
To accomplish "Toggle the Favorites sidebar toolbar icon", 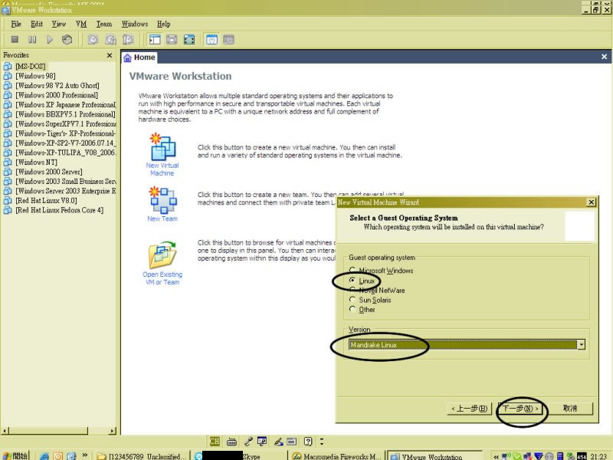I will click(155, 40).
